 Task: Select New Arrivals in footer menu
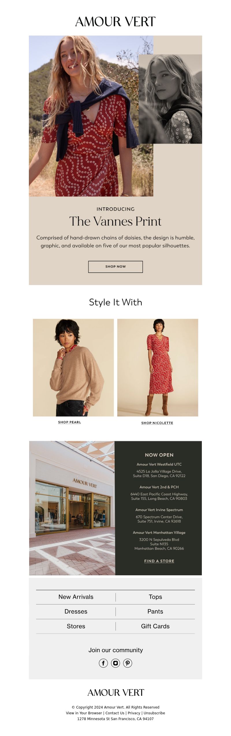76,597
